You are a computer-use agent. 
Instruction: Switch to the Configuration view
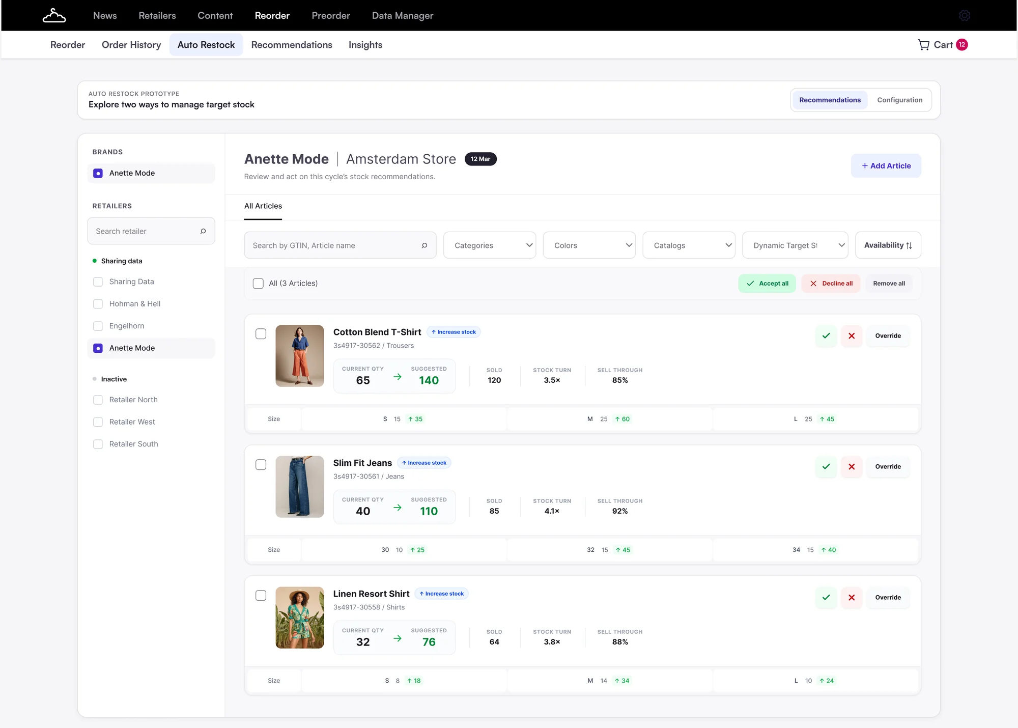tap(899, 100)
